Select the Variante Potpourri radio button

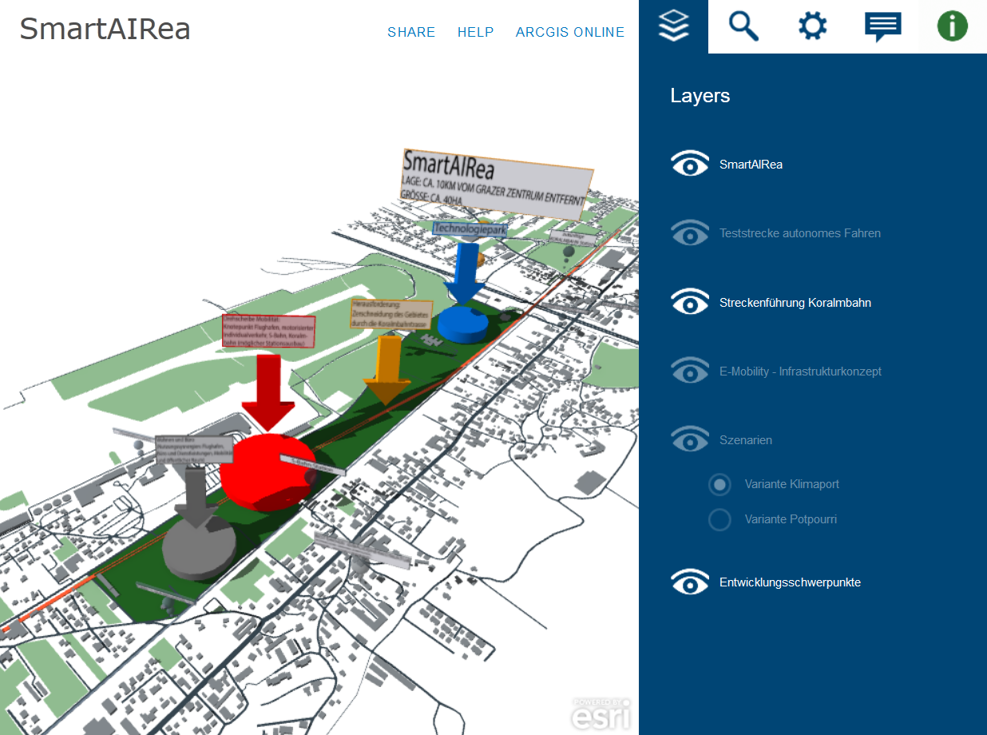tap(719, 519)
